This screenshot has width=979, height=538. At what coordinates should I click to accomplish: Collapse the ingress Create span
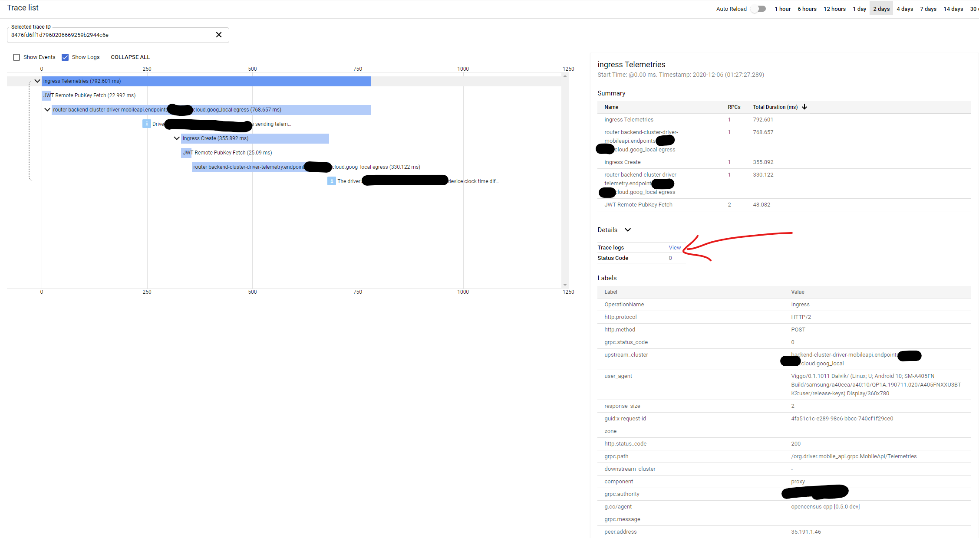click(176, 138)
